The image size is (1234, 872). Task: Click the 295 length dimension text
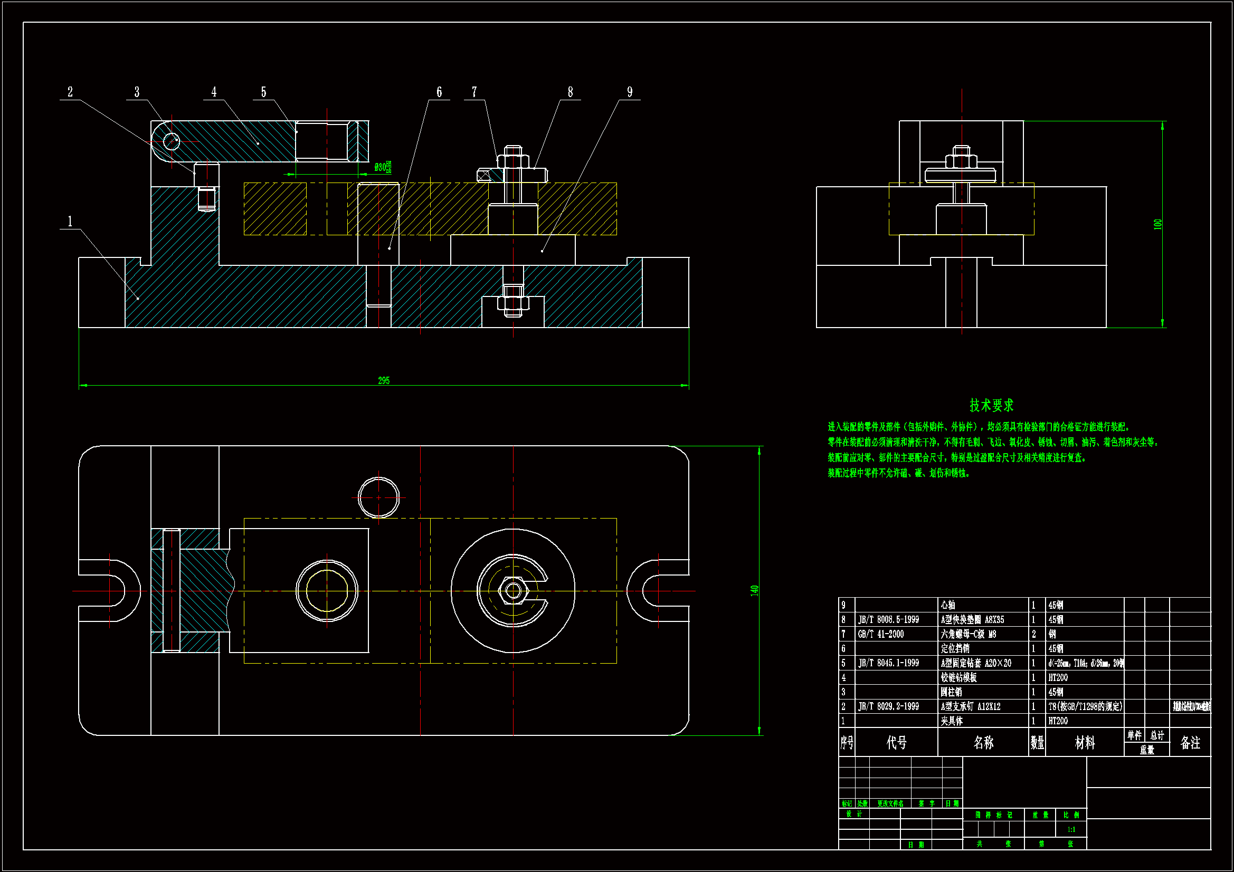click(x=384, y=380)
